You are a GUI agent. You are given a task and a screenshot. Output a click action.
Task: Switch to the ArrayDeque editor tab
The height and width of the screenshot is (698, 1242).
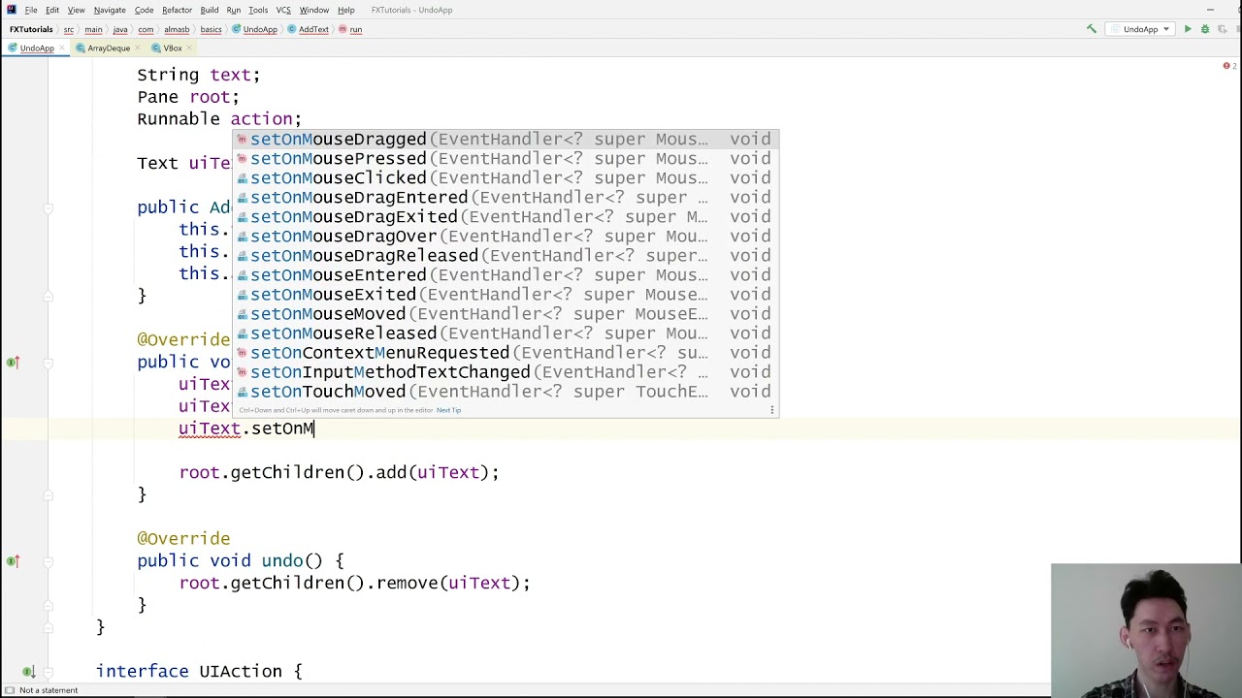(108, 48)
